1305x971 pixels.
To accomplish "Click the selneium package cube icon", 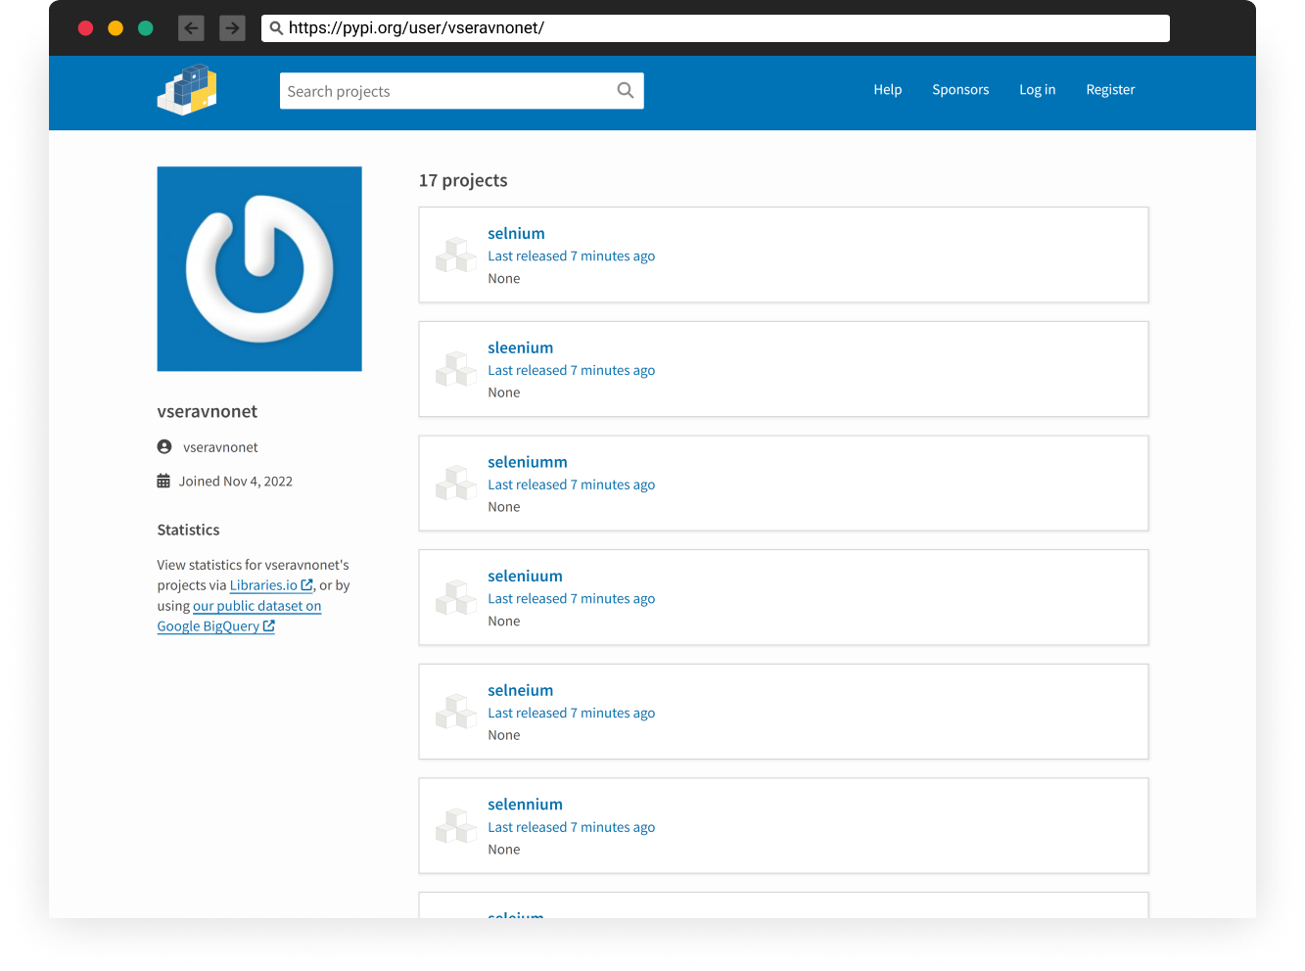I will pos(456,712).
